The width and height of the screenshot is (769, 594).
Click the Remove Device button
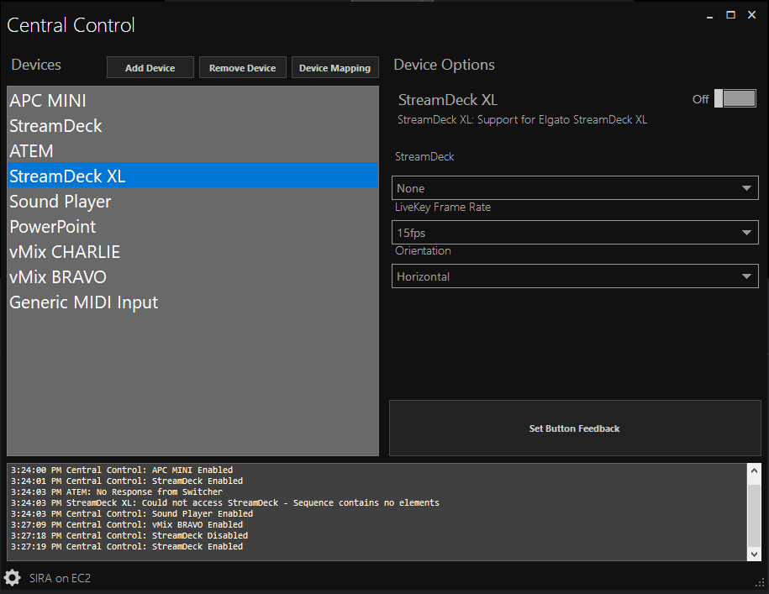point(242,67)
